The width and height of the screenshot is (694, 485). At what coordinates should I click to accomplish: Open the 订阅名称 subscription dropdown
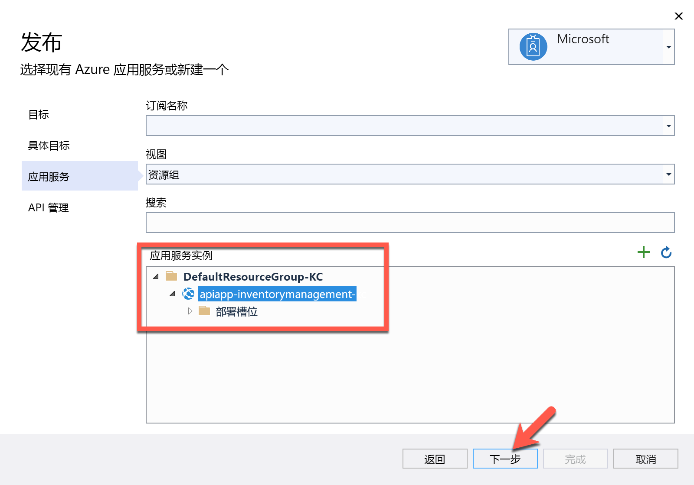click(x=668, y=126)
